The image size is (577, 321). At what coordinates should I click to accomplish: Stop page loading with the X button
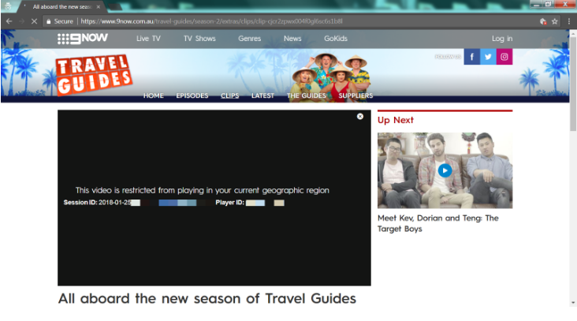(x=34, y=21)
